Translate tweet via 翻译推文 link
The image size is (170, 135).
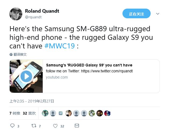click(20, 55)
